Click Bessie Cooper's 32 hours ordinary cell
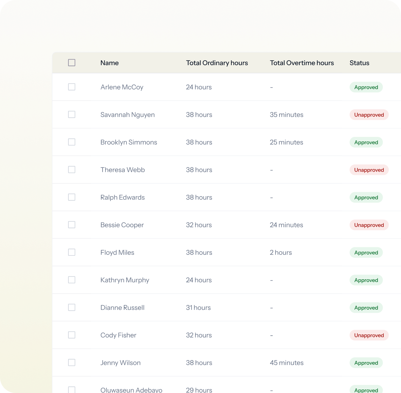Screen dimensions: 401x393 click(199, 225)
